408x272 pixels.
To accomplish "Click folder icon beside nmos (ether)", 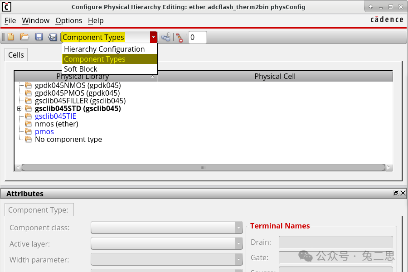I will tap(29, 124).
